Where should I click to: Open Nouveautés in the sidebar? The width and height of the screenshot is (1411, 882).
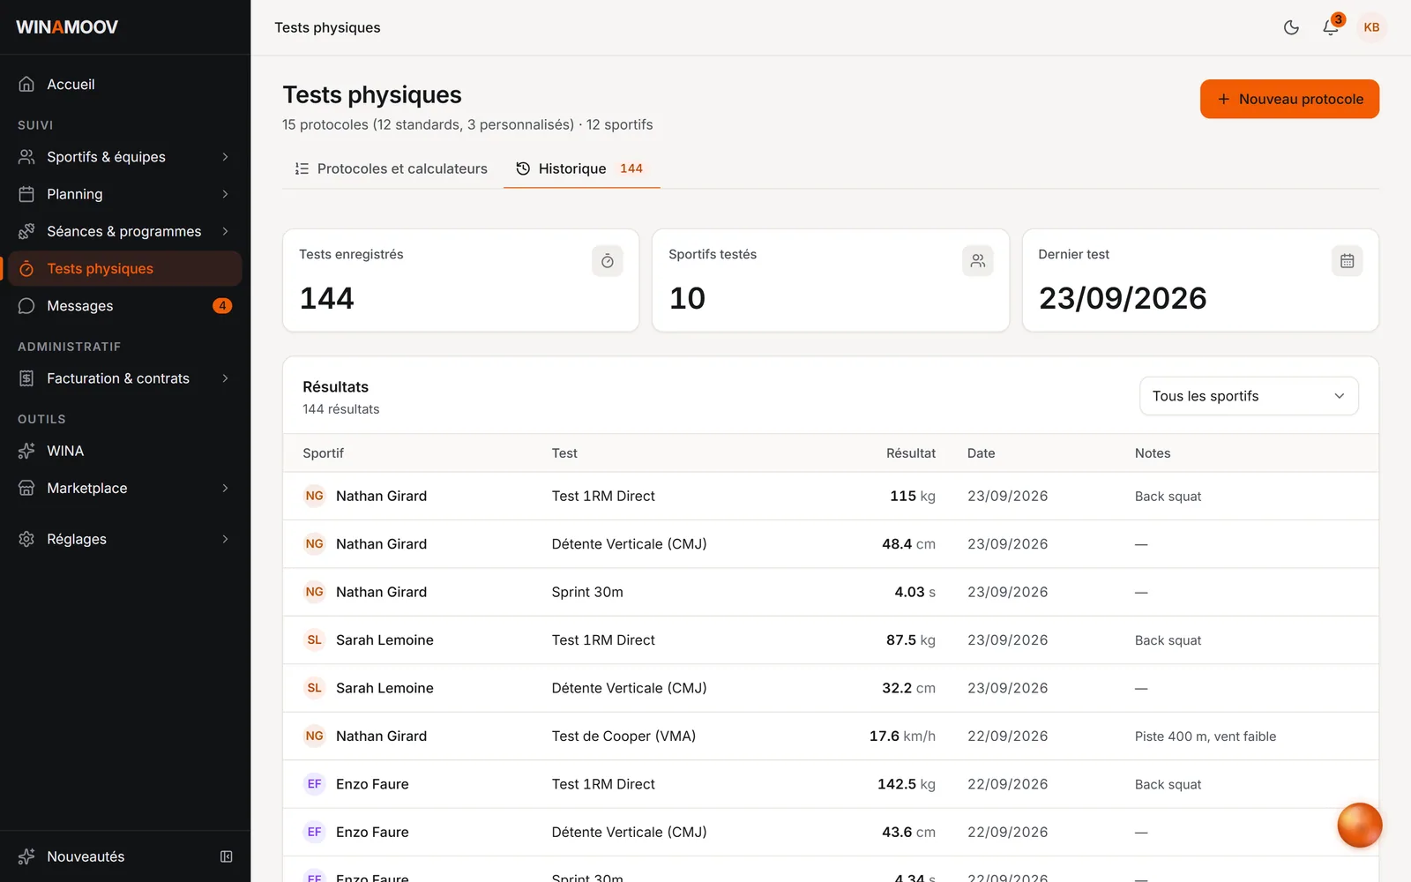[86, 856]
